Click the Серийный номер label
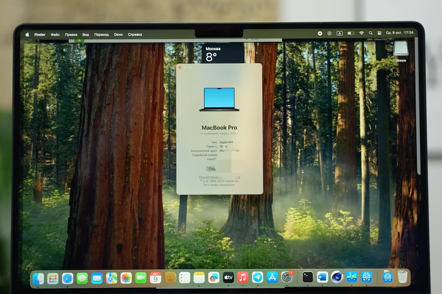442x294 pixels. click(204, 155)
